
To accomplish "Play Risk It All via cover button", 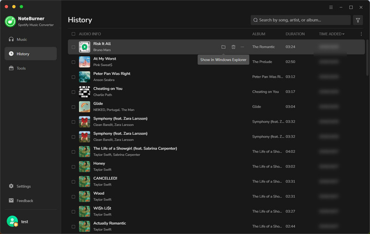I will pos(85,47).
